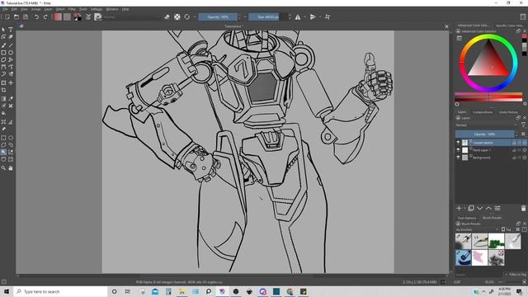Open layer properties icon

click(497, 209)
